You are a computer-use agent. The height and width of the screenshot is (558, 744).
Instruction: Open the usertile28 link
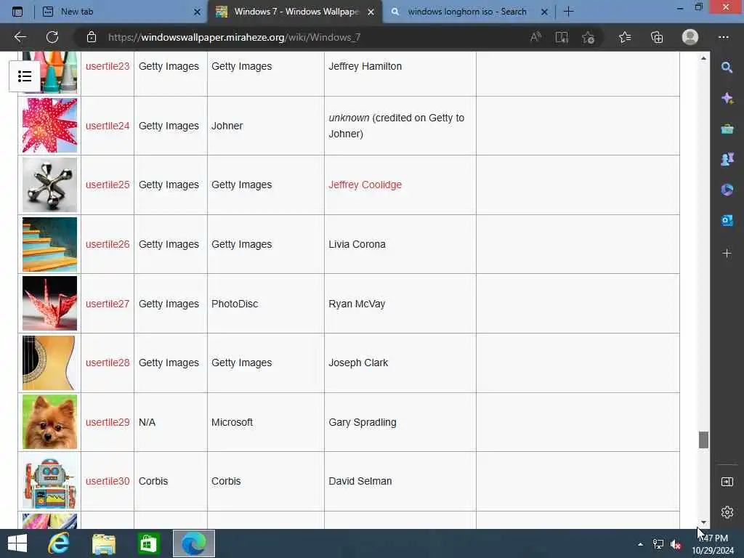[x=108, y=363]
